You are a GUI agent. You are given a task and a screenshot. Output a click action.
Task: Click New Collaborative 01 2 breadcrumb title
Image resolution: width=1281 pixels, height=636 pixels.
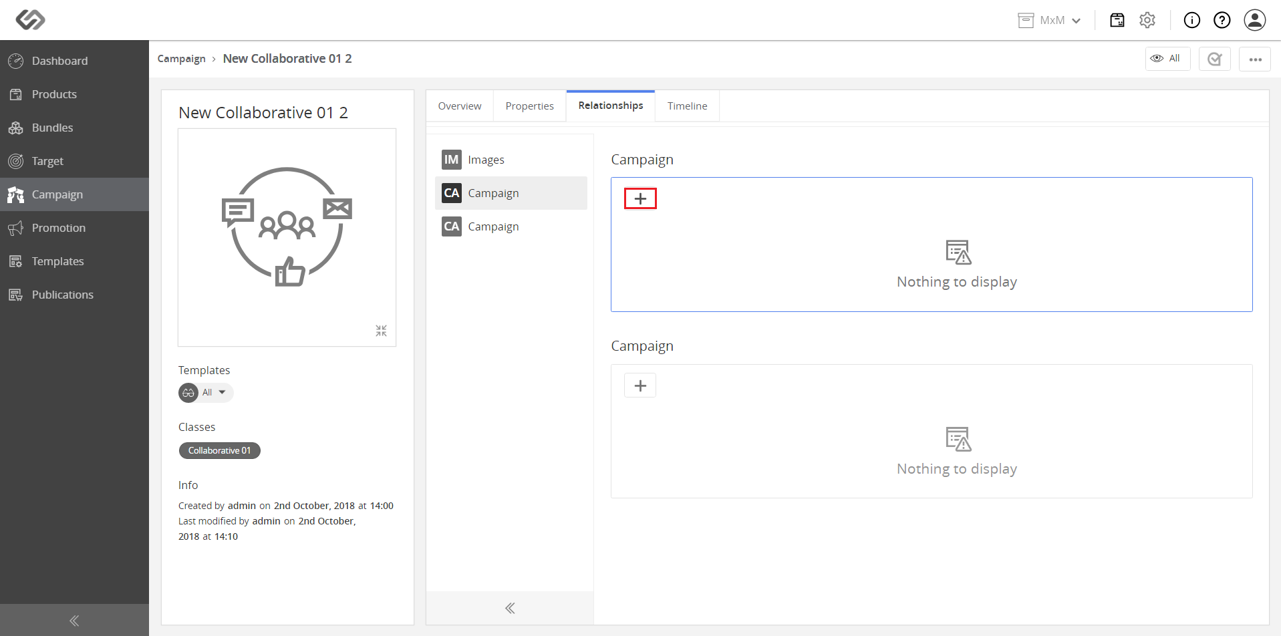pyautogui.click(x=287, y=59)
